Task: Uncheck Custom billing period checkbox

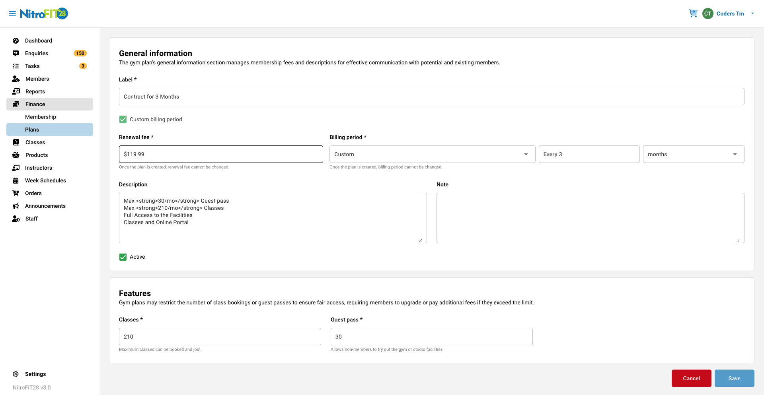Action: point(123,119)
